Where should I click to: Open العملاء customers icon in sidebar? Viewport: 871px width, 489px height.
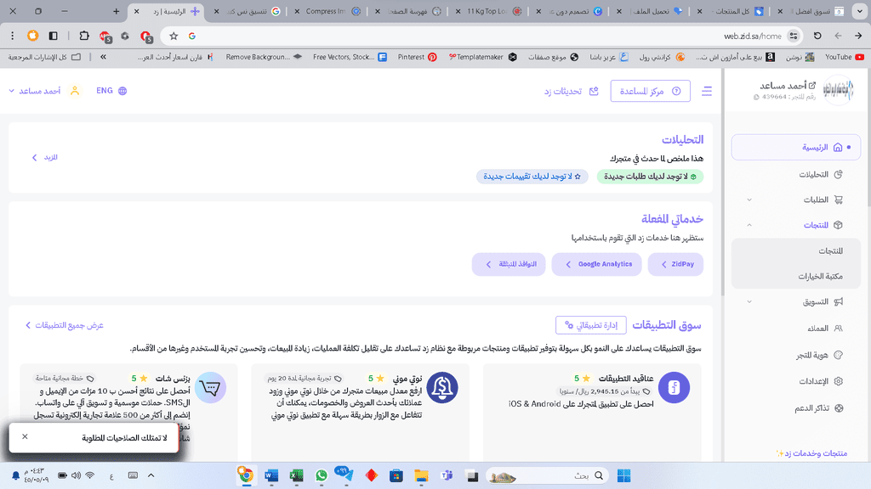pyautogui.click(x=838, y=329)
